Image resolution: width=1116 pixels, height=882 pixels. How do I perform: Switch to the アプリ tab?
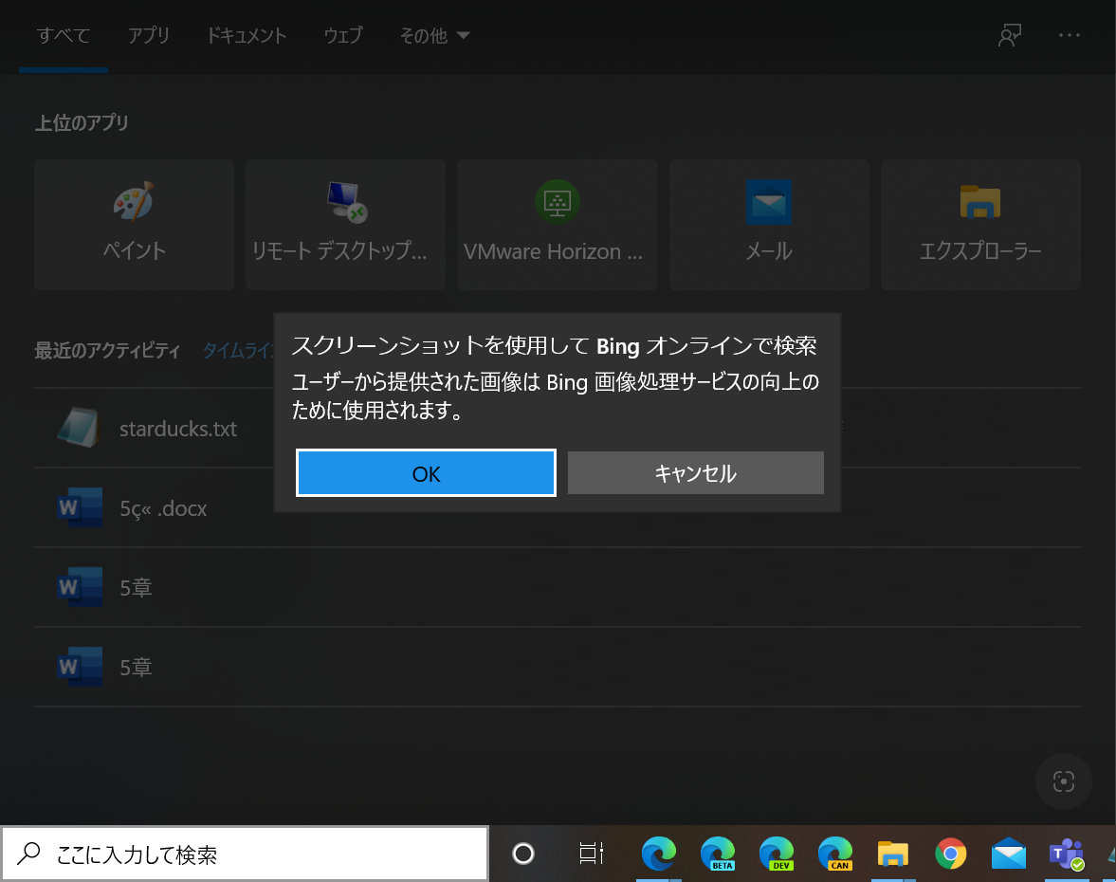pos(149,36)
